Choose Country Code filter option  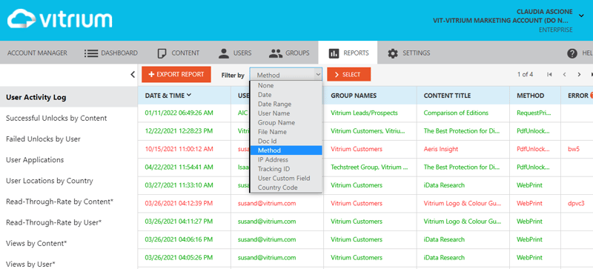286,187
